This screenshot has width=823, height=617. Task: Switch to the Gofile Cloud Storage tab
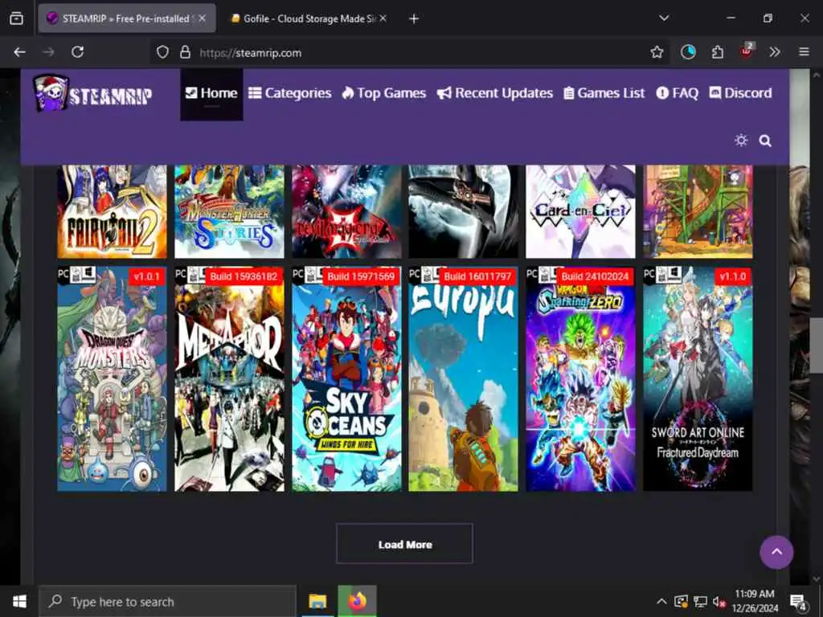tap(309, 18)
